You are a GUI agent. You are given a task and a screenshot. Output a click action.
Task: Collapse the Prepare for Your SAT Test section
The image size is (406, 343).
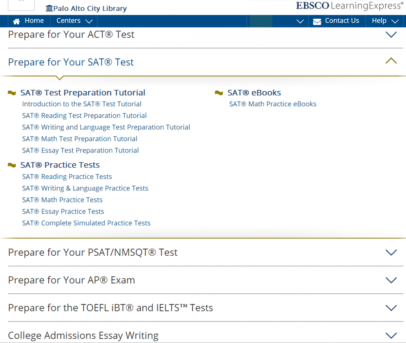(391, 61)
